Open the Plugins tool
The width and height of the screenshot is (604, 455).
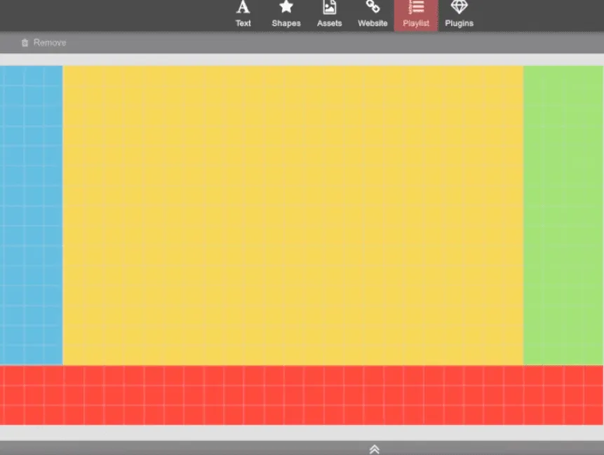pos(459,15)
